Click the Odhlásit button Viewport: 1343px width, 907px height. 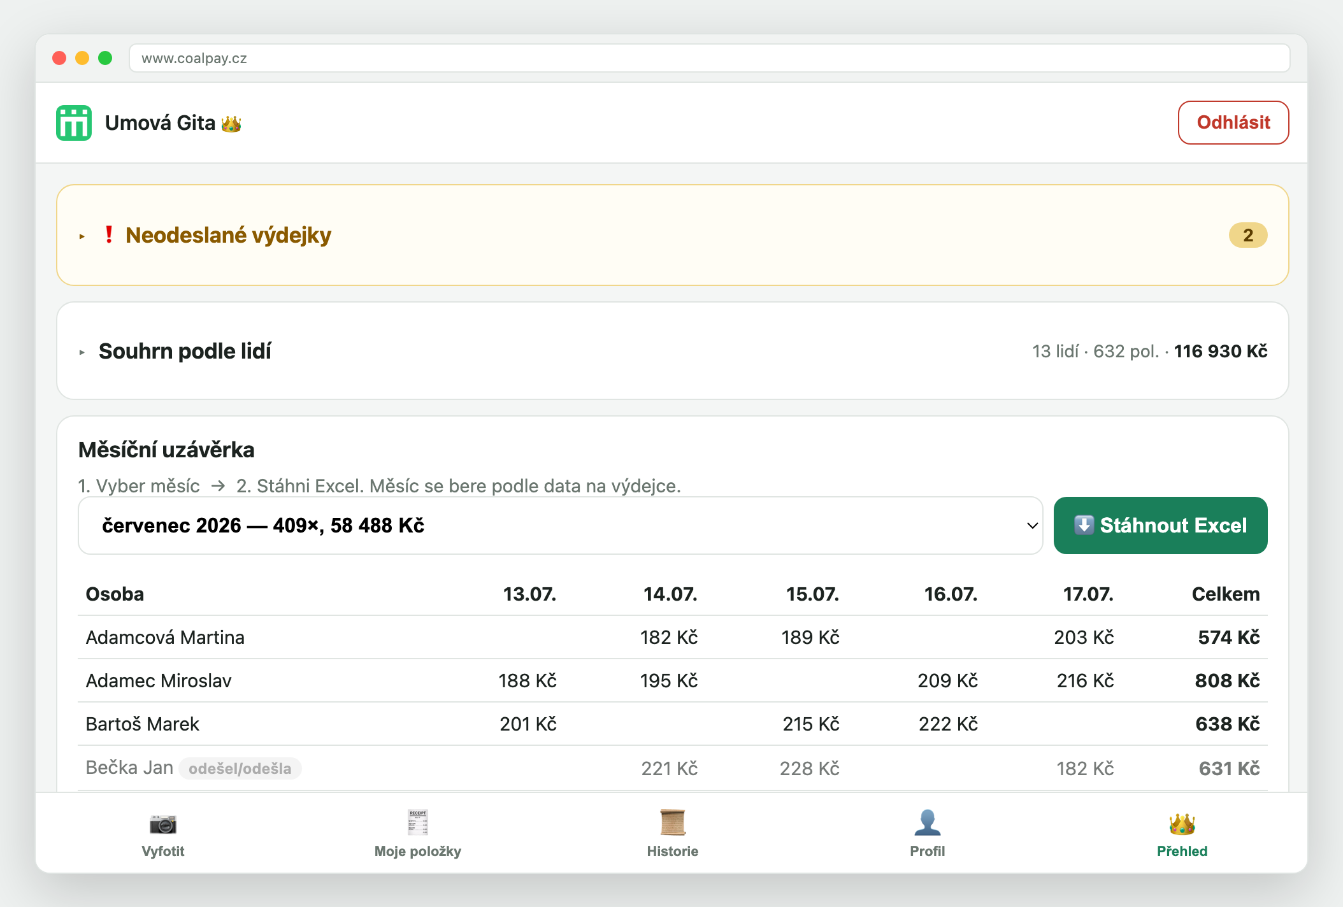pyautogui.click(x=1233, y=122)
